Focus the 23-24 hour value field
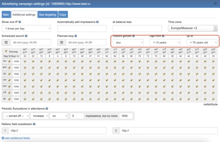220x142 pixels. click(x=213, y=56)
